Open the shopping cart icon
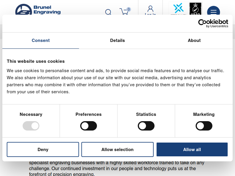The image size is (235, 176). (124, 11)
